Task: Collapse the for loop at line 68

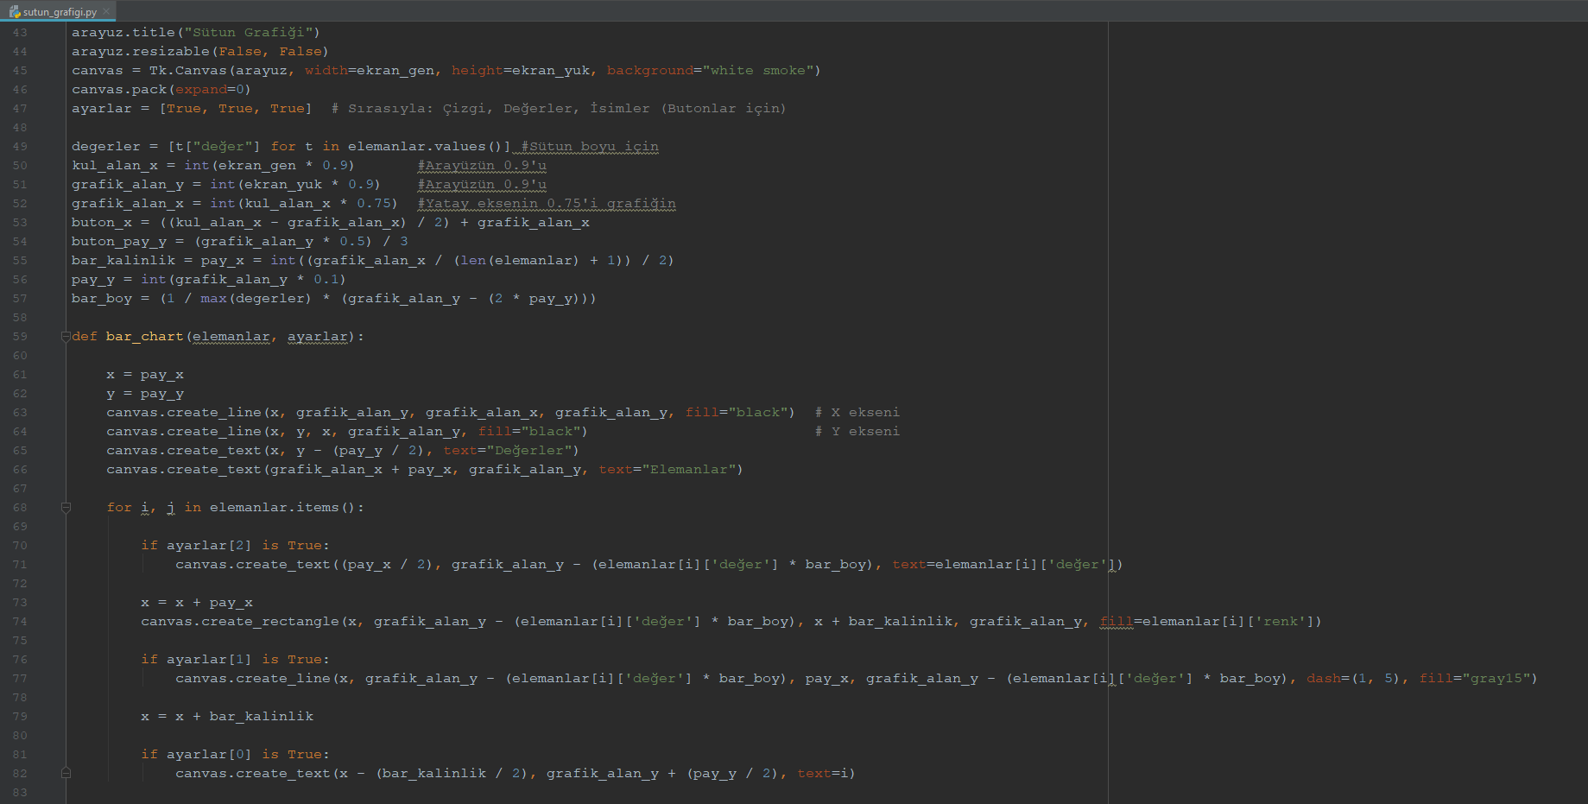Action: click(x=66, y=508)
